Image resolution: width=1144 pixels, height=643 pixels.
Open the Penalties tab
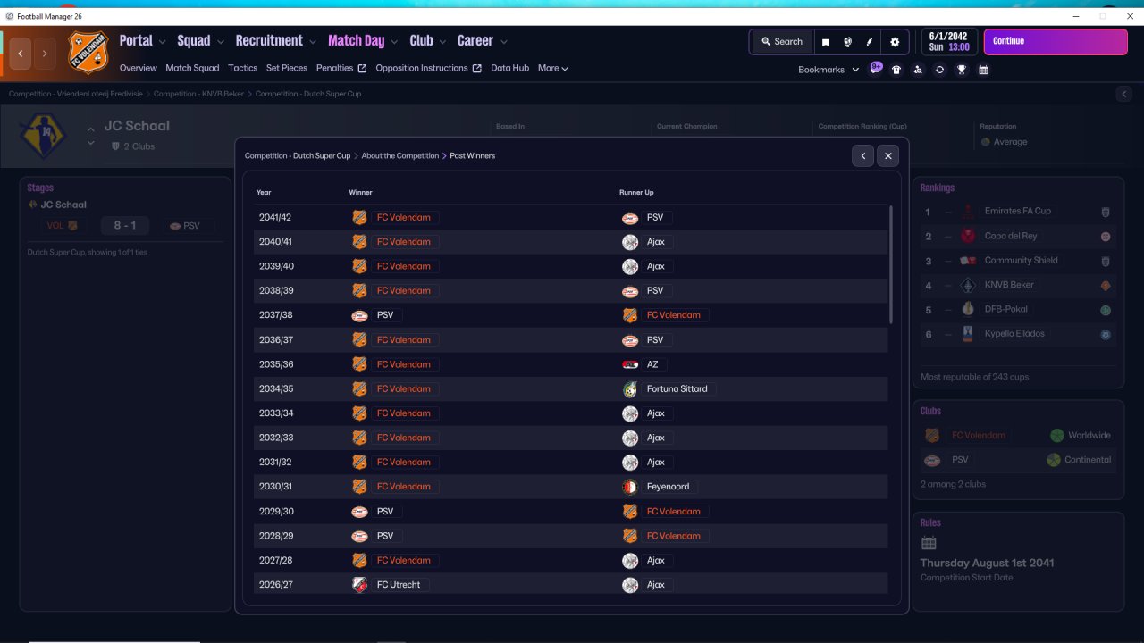pos(335,68)
